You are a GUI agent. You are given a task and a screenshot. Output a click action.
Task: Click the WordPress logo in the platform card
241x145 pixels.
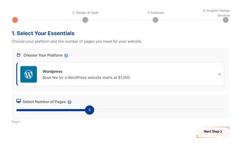[x=29, y=74]
